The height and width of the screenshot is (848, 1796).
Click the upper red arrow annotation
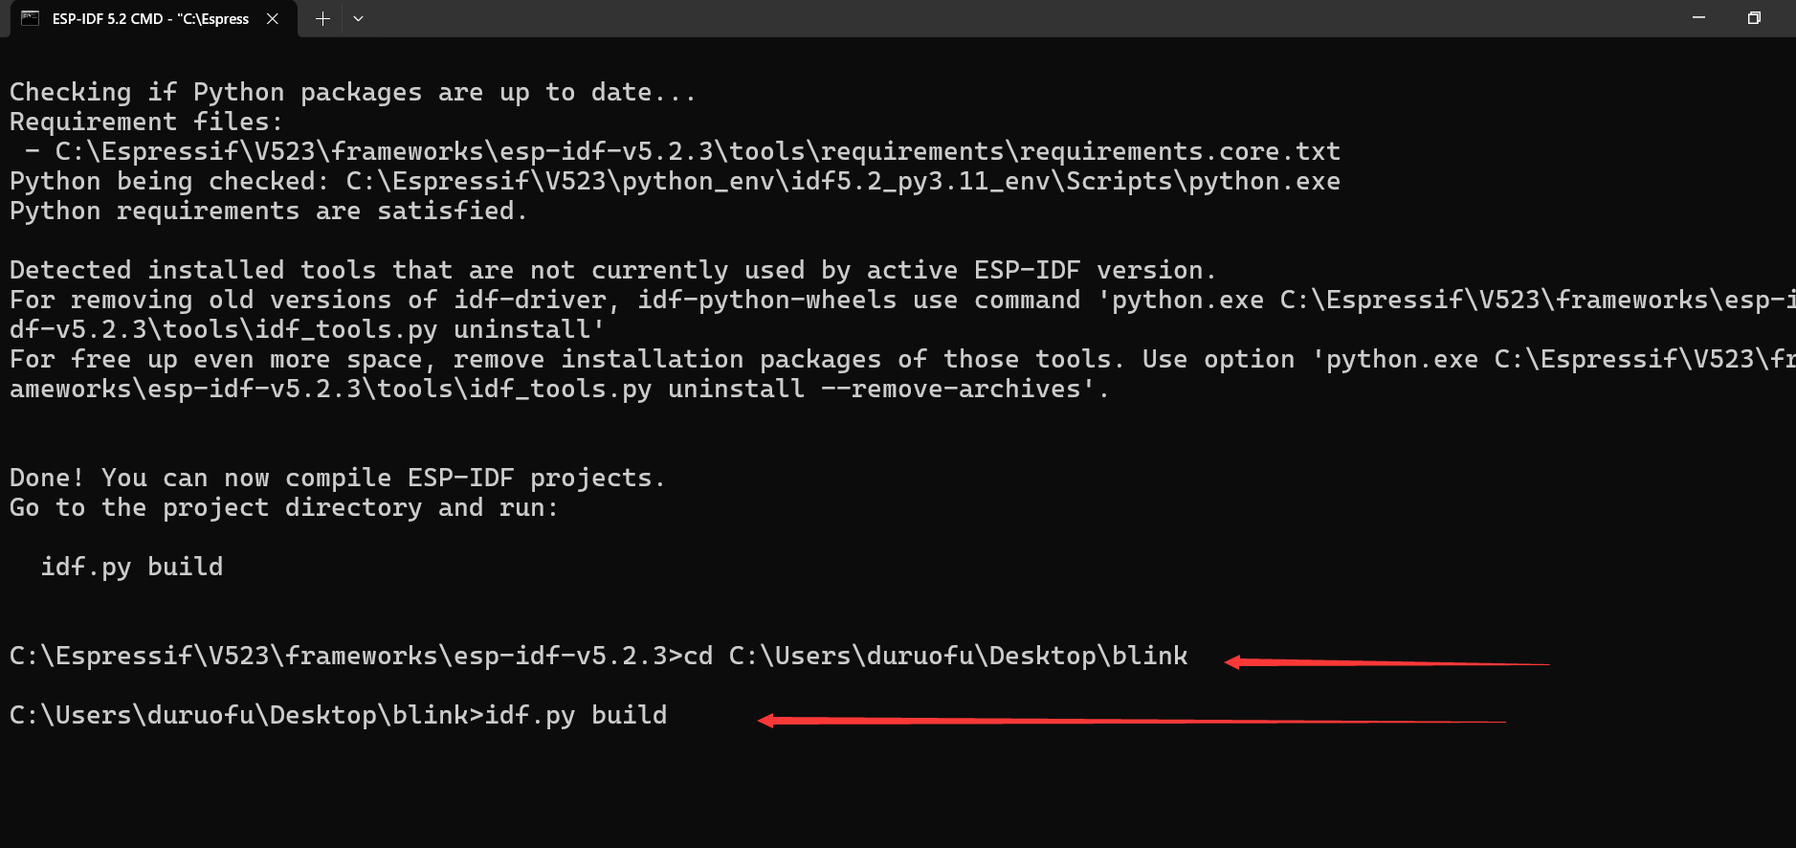click(x=1386, y=662)
